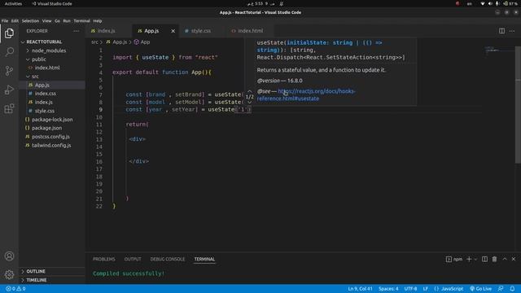521x293 pixels.
Task: Open the Selection menu
Action: click(30, 20)
